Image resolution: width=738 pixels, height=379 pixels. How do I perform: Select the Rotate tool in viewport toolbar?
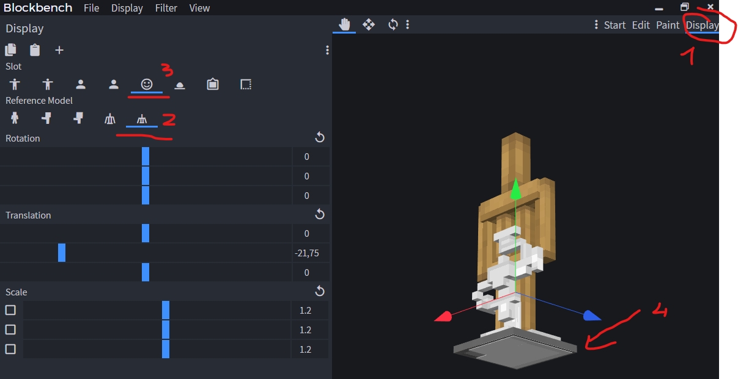click(393, 24)
